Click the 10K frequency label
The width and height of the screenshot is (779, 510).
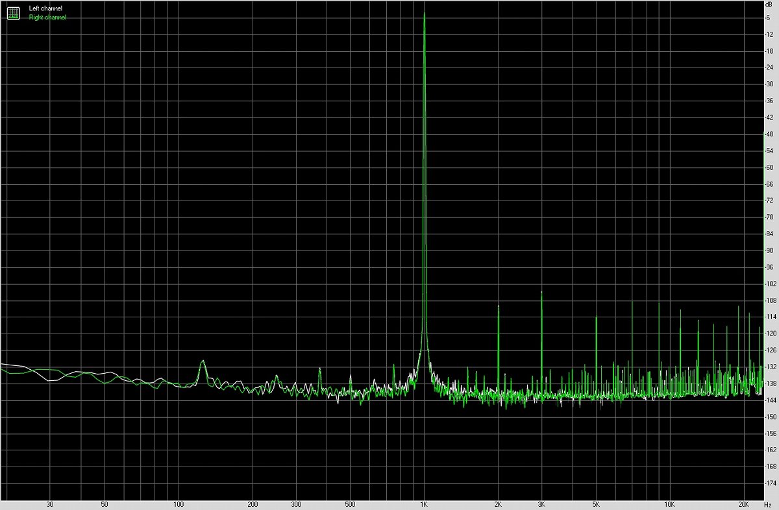coord(670,503)
